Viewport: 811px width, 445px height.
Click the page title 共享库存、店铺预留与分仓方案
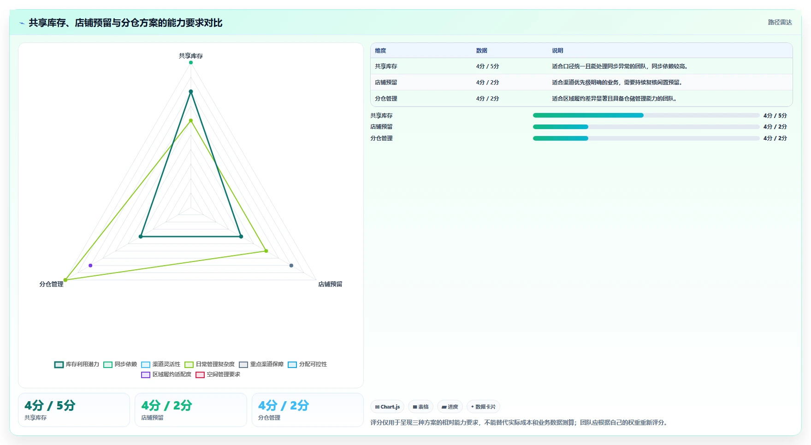[125, 23]
